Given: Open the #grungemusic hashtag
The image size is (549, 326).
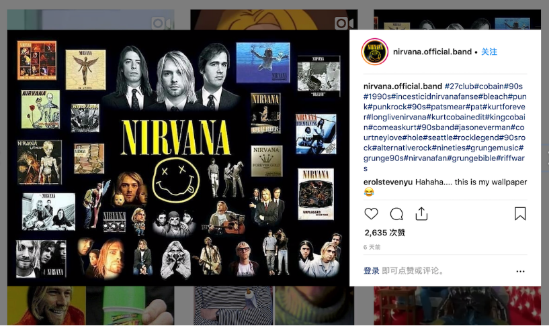Looking at the screenshot, I should click(x=493, y=148).
